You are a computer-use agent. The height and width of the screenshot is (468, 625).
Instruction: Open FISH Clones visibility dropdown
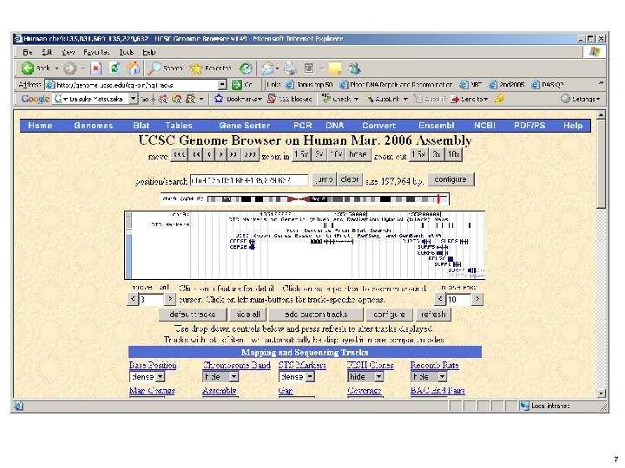click(378, 376)
